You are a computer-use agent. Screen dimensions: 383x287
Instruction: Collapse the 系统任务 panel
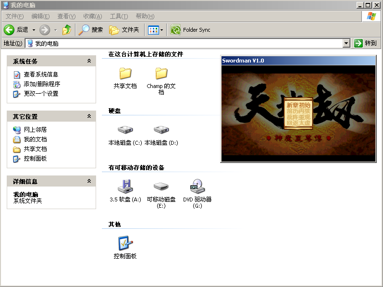89,61
